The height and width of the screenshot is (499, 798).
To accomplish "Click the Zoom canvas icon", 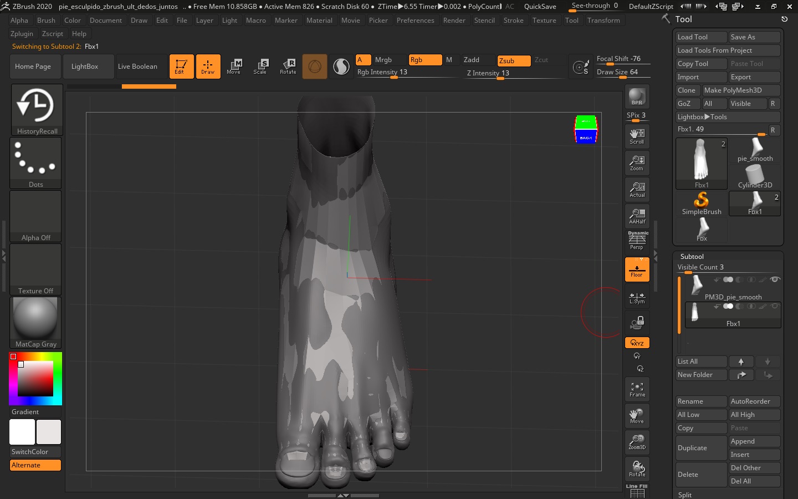I will pos(637,162).
